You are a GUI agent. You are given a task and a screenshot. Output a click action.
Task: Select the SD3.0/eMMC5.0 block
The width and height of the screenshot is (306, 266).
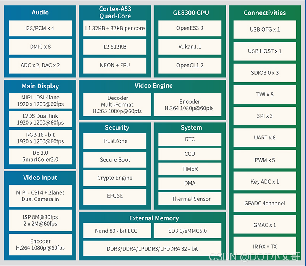click(188, 231)
